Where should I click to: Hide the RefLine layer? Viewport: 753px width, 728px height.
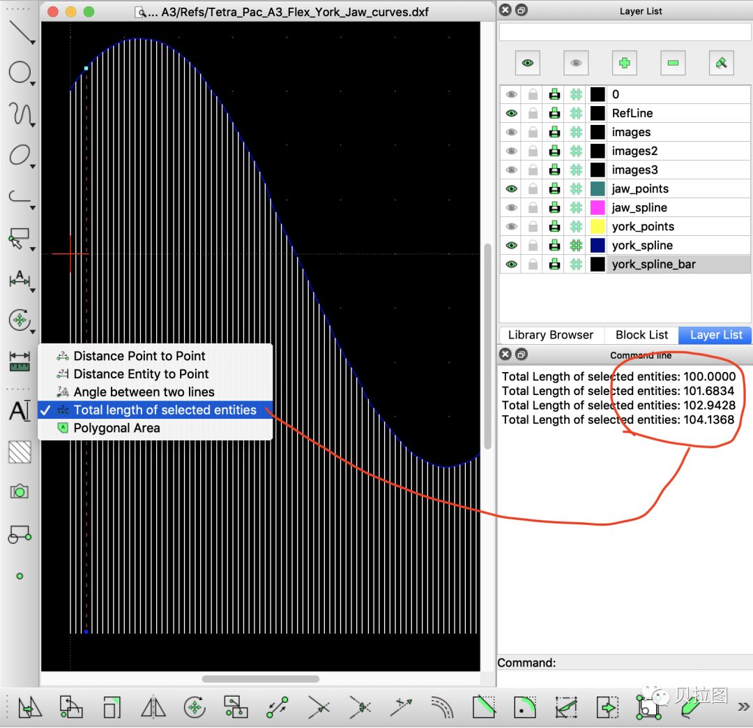pos(512,114)
